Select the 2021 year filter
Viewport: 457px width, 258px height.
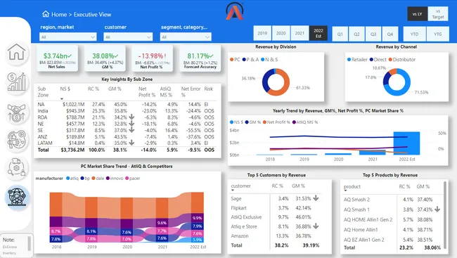pyautogui.click(x=300, y=34)
